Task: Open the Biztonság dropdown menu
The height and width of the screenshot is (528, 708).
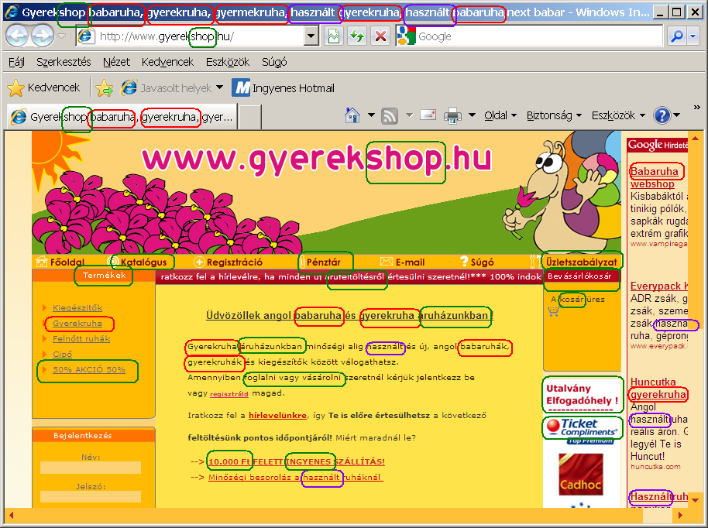Action: 554,115
